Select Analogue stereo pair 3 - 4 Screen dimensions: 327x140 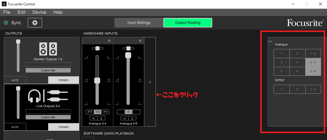[x=313, y=62]
